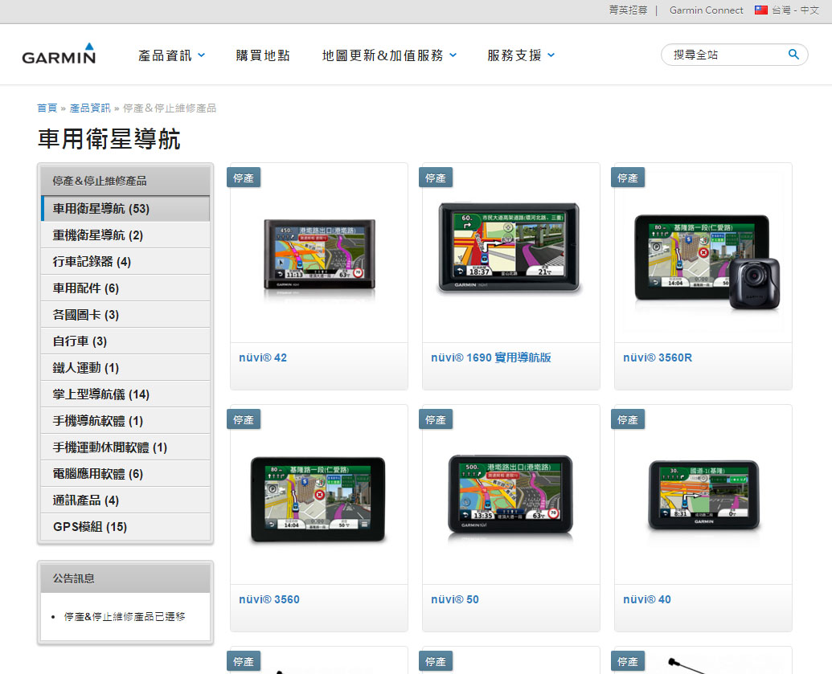The image size is (832, 674).
Task: Expand the 服務支援 dropdown arrow
Action: click(x=551, y=55)
